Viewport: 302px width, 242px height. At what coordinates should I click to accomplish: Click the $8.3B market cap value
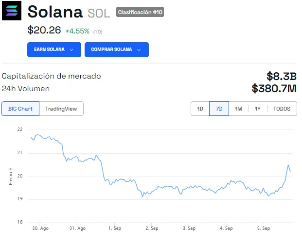pyautogui.click(x=281, y=76)
